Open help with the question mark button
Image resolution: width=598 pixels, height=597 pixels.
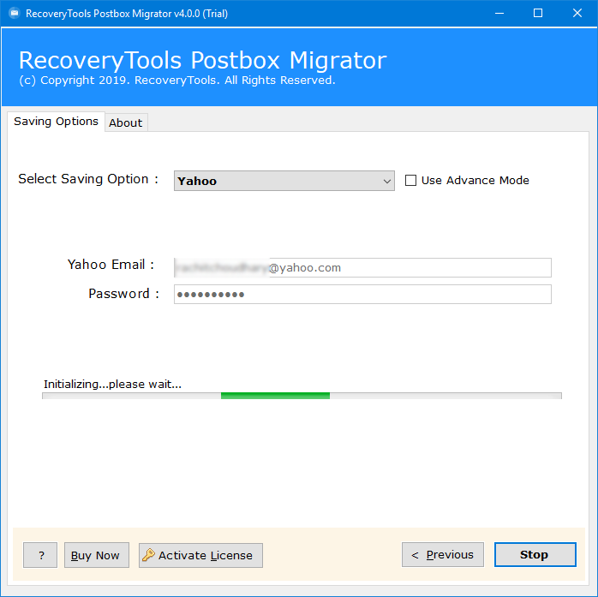(x=40, y=555)
